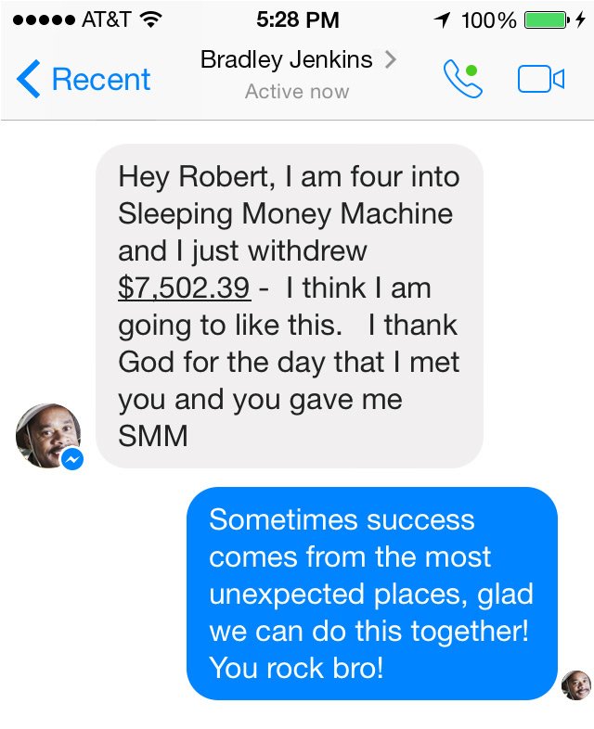594x729 pixels.
Task: Tap the 100% battery percentage text
Action: click(488, 19)
